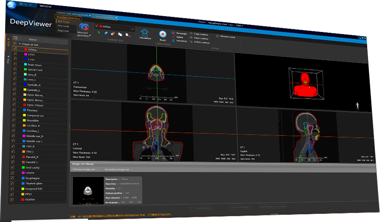Toggle the current ROI GTVnx checkbox in toolbar
Image resolution: width=380 pixels, height=222 pixels.
[x=97, y=26]
